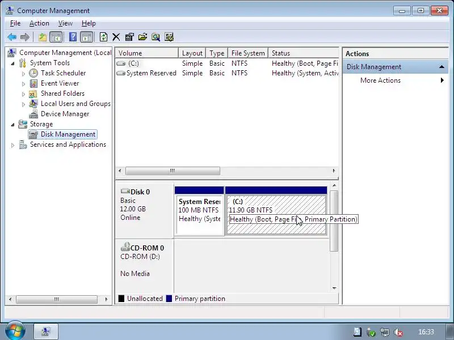Screen dimensions: 454x340
Task: Expand Services and Applications arrow
Action: click(12, 145)
